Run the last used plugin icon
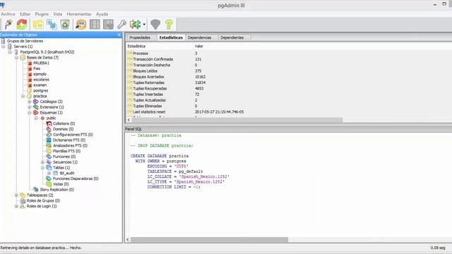452x254 pixels. pos(135,25)
